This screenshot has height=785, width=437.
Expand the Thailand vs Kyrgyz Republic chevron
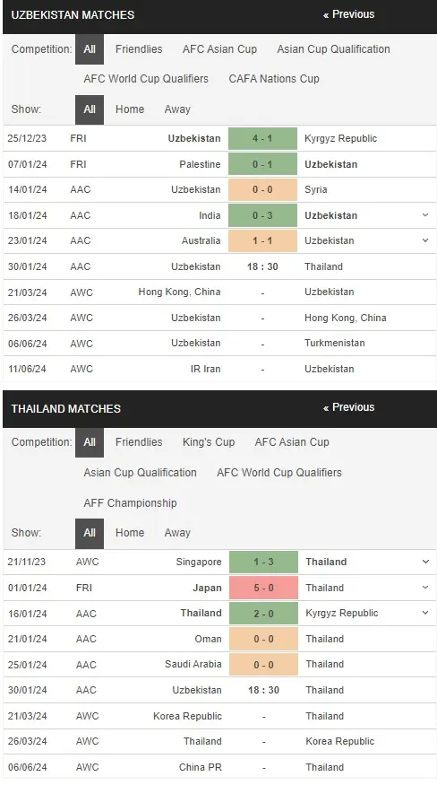point(425,613)
